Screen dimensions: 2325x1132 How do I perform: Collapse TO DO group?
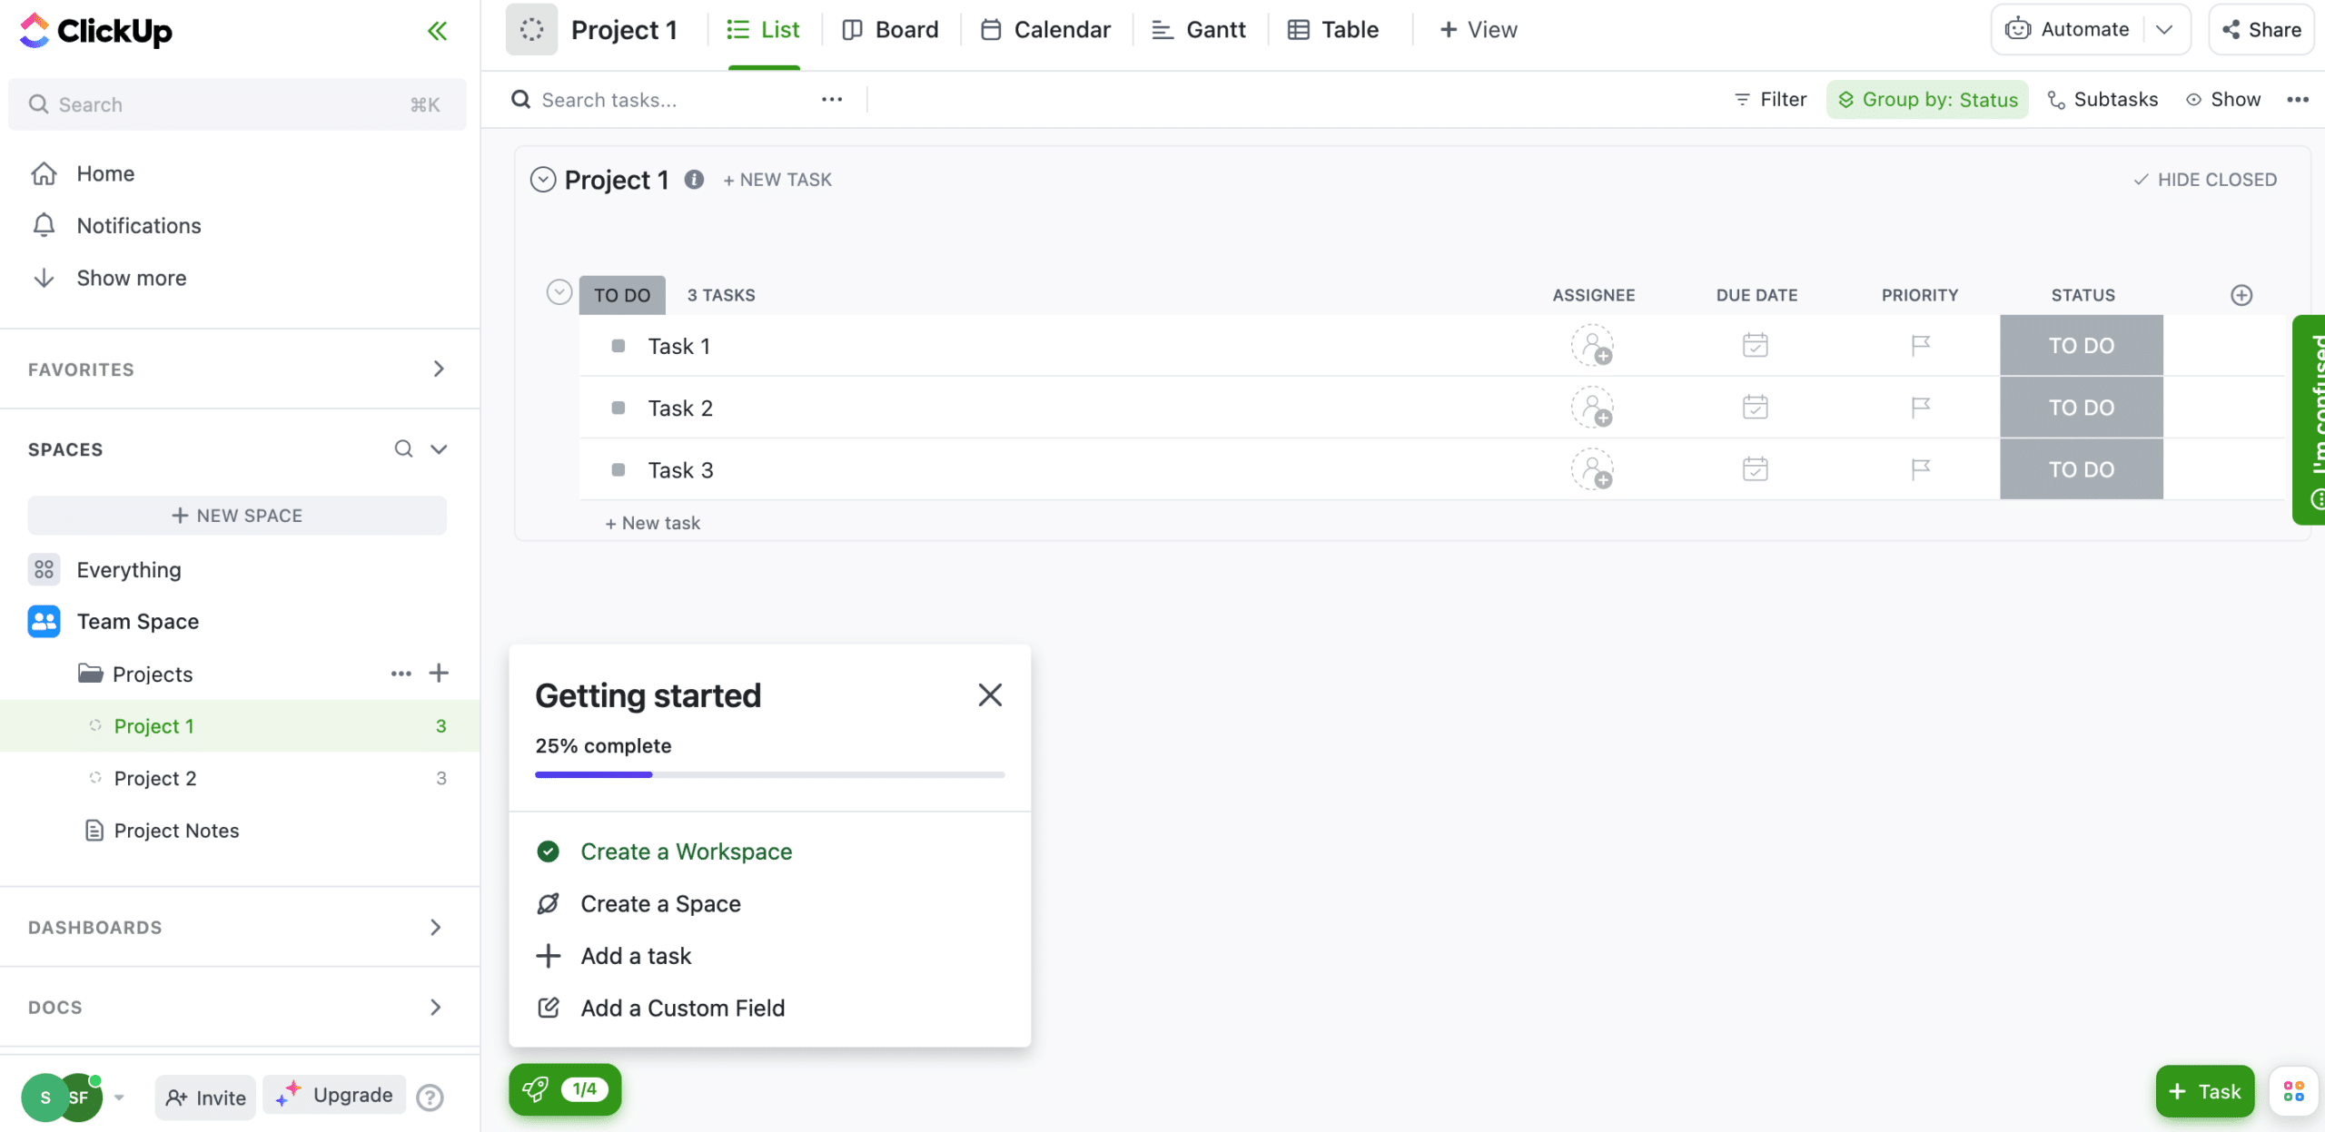point(559,292)
